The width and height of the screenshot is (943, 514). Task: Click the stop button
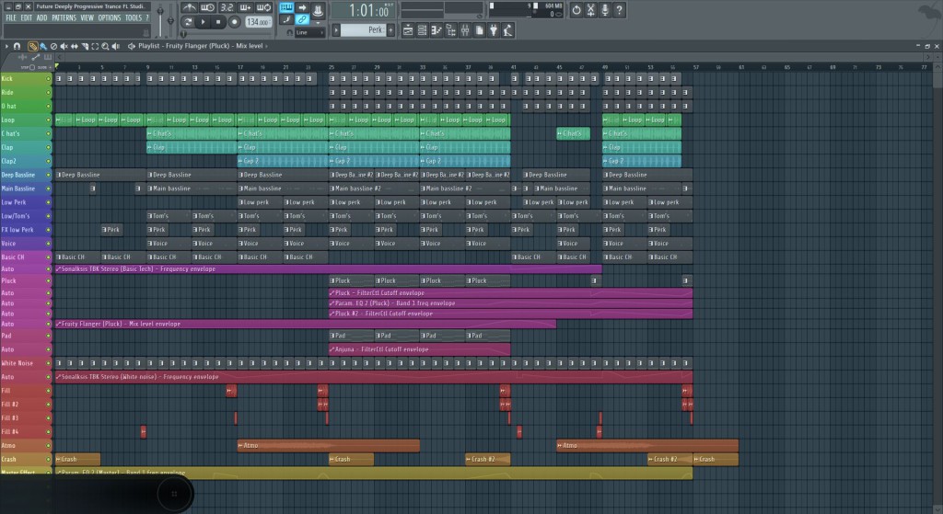pos(218,22)
